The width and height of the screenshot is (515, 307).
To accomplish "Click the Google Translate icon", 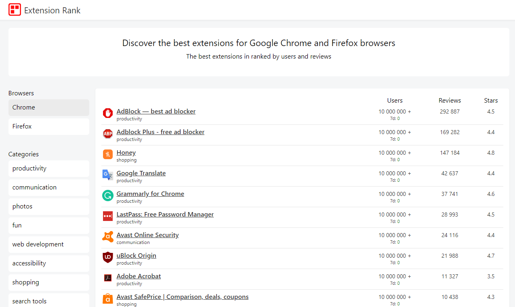I will click(107, 175).
